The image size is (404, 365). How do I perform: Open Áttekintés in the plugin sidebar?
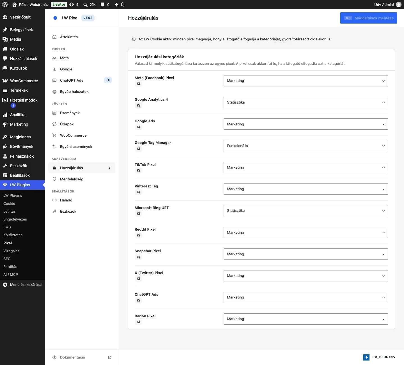pyautogui.click(x=82, y=37)
